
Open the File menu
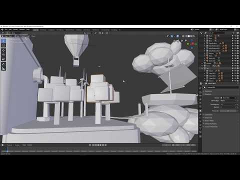6,29
